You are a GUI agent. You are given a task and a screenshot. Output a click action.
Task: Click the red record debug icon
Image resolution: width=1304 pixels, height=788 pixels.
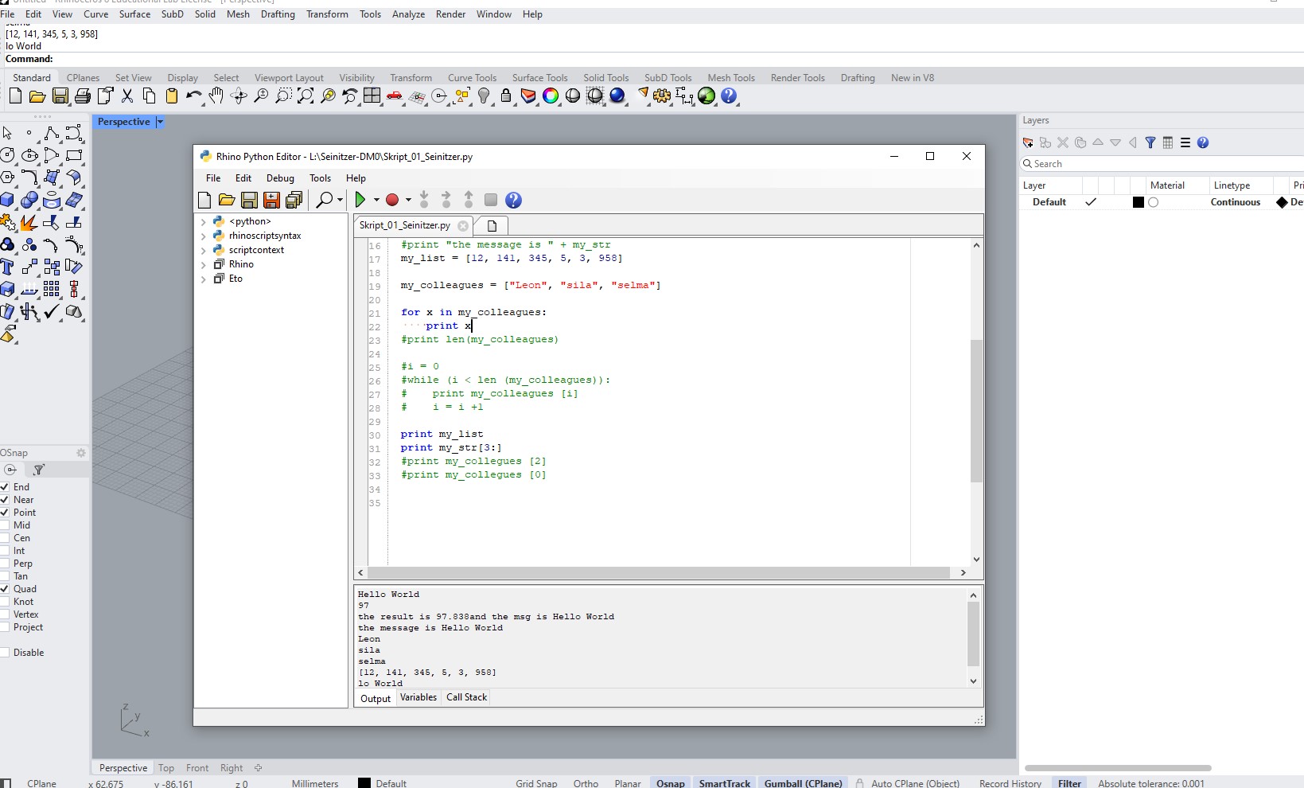point(393,200)
